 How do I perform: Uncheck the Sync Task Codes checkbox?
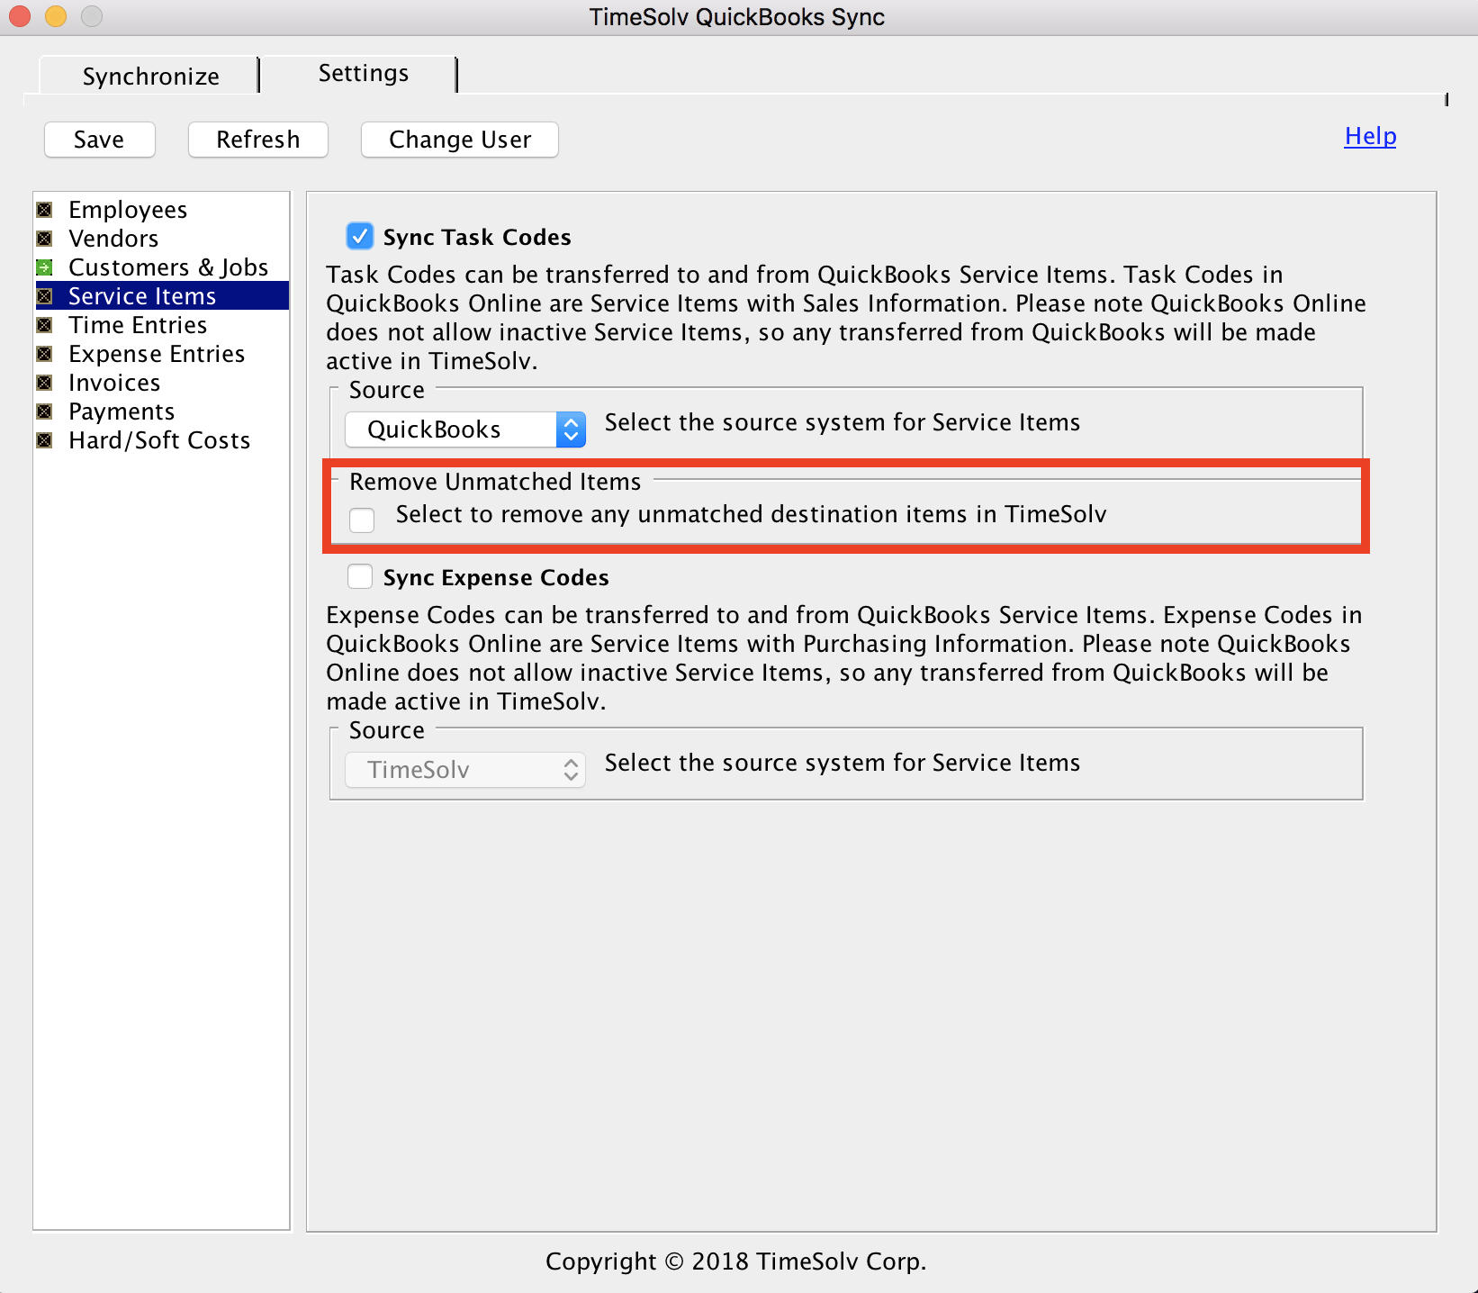pyautogui.click(x=360, y=237)
